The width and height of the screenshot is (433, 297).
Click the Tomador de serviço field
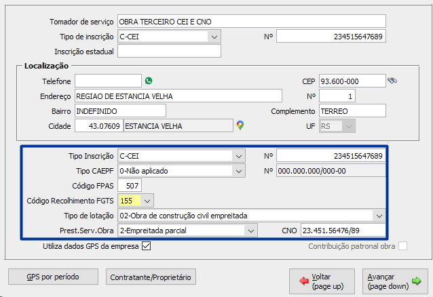pyautogui.click(x=252, y=21)
